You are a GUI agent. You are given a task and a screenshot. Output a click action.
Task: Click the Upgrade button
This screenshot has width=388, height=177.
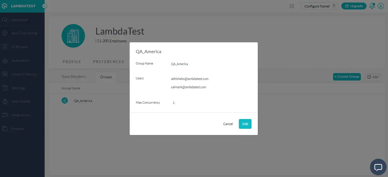pyautogui.click(x=354, y=6)
